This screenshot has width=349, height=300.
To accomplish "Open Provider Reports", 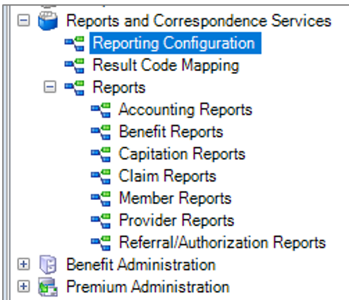I will (x=177, y=220).
